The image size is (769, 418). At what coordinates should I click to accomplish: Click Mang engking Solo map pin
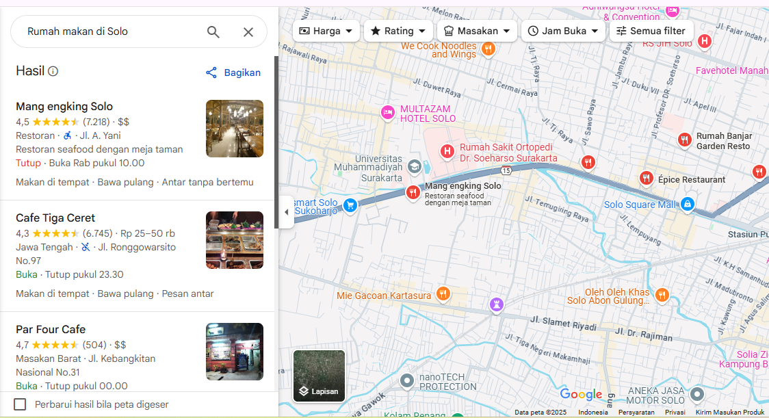pyautogui.click(x=413, y=192)
